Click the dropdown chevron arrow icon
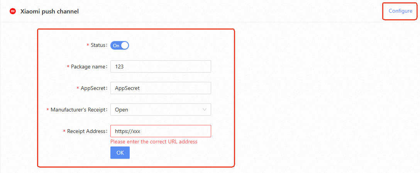Viewport: 420px width, 173px height. tap(205, 110)
